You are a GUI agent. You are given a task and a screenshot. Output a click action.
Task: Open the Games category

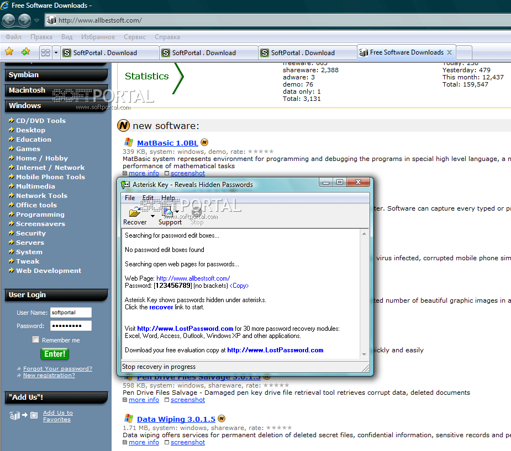pyautogui.click(x=28, y=149)
